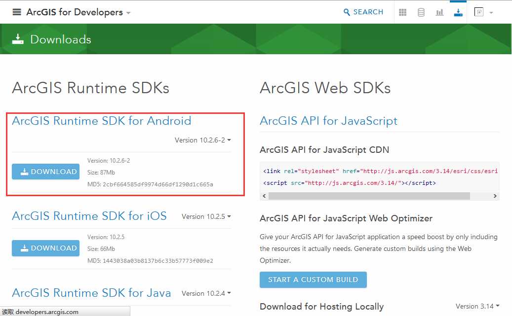This screenshot has width=512, height=316.
Task: Click the code box left scroll arrow
Action: click(264, 196)
